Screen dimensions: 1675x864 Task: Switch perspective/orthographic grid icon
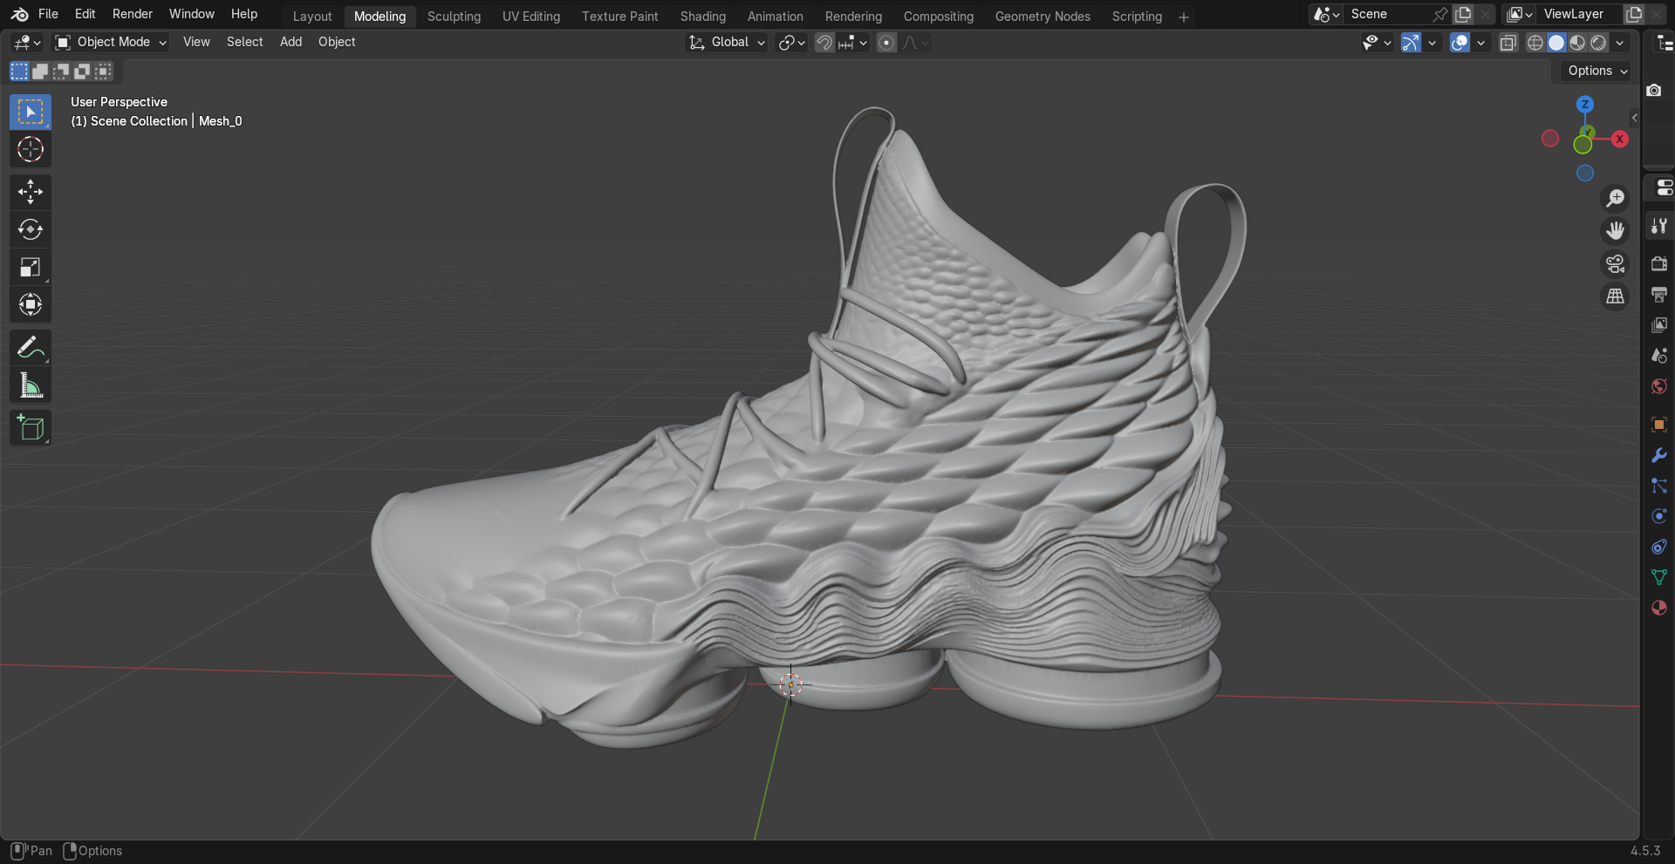pos(1616,296)
